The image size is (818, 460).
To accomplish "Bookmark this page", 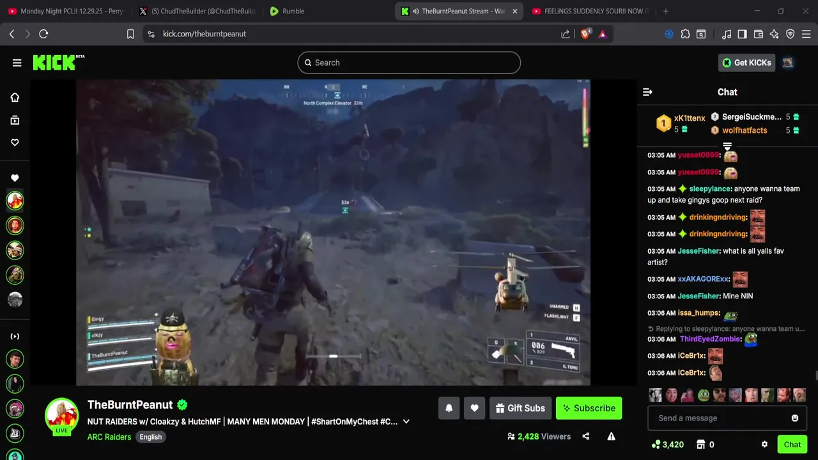I will [130, 34].
